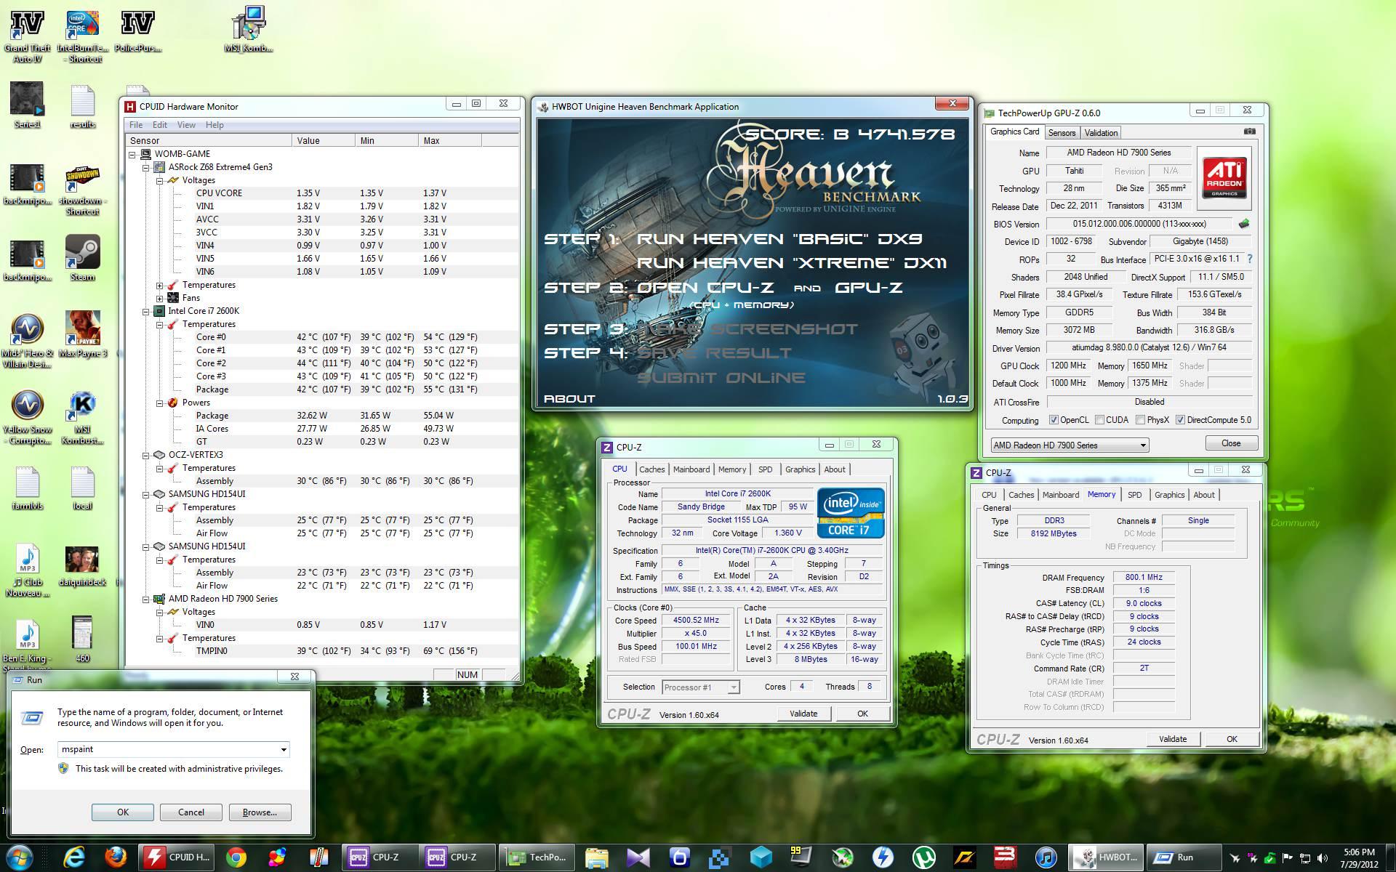
Task: Open Google Chrome from the taskbar
Action: click(236, 857)
